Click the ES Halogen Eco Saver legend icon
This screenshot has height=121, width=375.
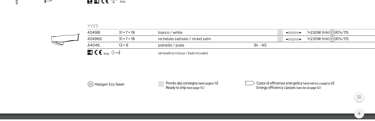[90, 84]
